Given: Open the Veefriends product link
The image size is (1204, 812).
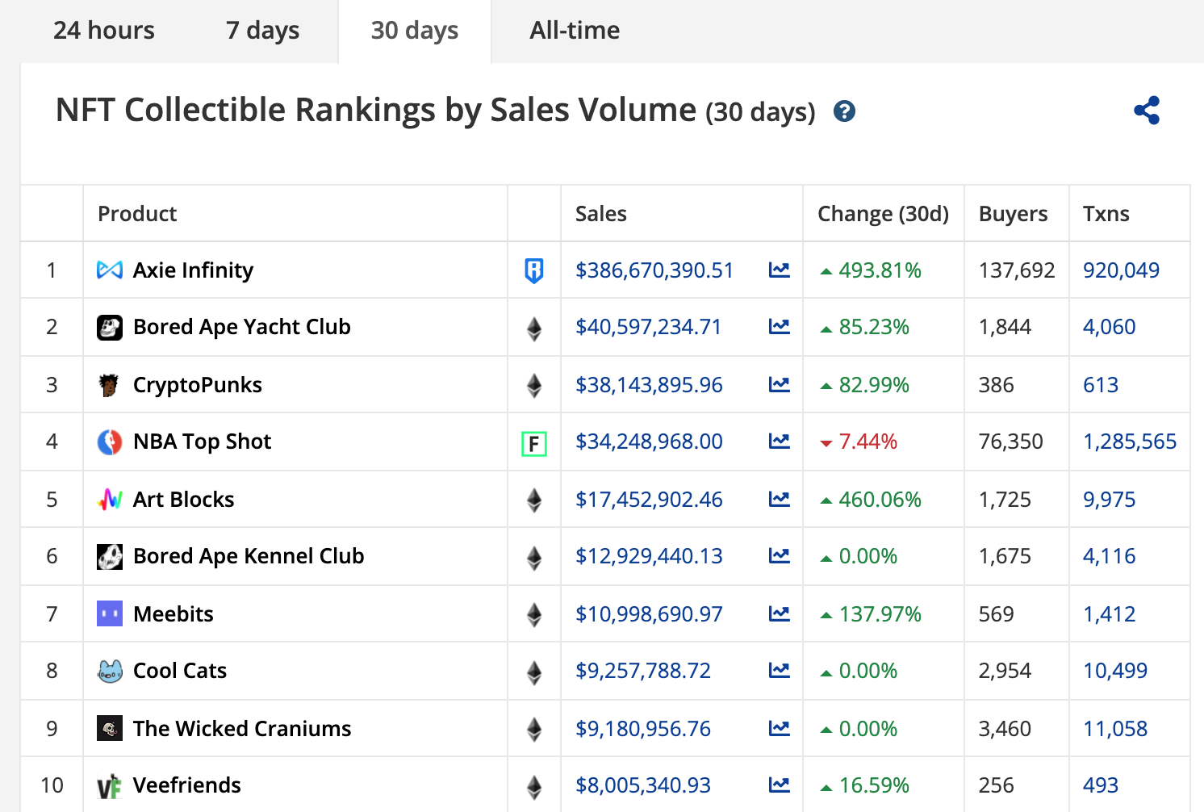Looking at the screenshot, I should coord(187,785).
